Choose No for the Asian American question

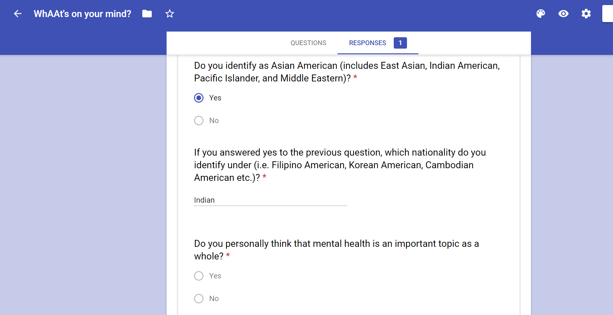pos(199,121)
